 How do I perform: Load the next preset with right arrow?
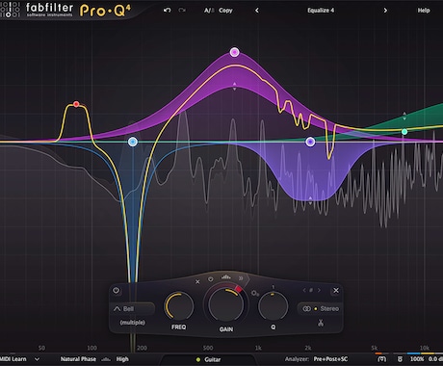click(385, 11)
